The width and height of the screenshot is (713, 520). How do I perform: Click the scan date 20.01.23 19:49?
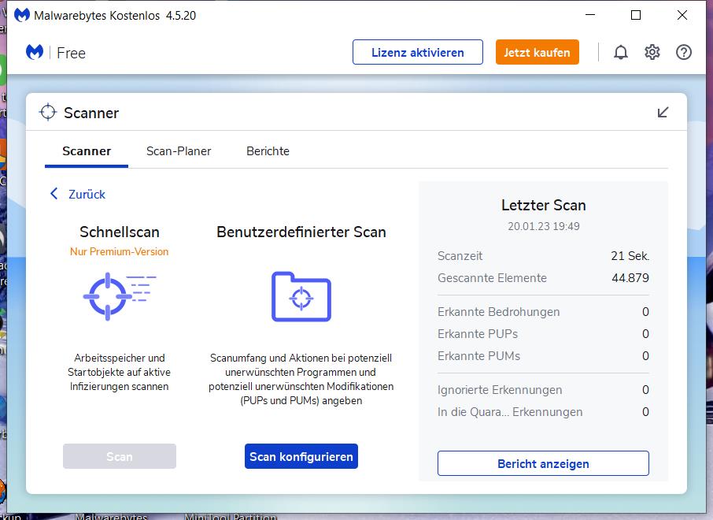pos(543,226)
